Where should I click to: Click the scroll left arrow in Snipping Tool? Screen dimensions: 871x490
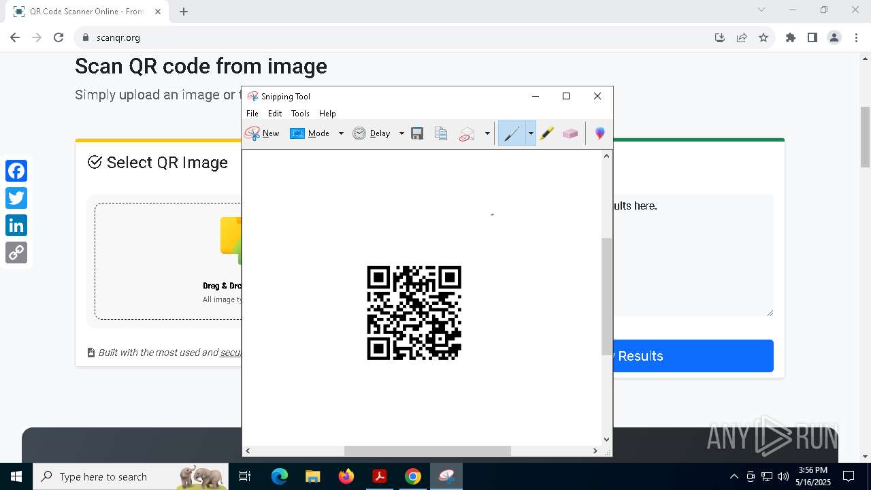coord(248,451)
